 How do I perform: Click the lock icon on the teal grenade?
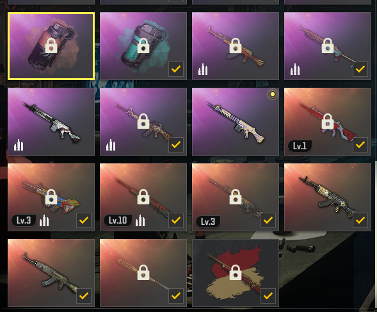pos(143,45)
